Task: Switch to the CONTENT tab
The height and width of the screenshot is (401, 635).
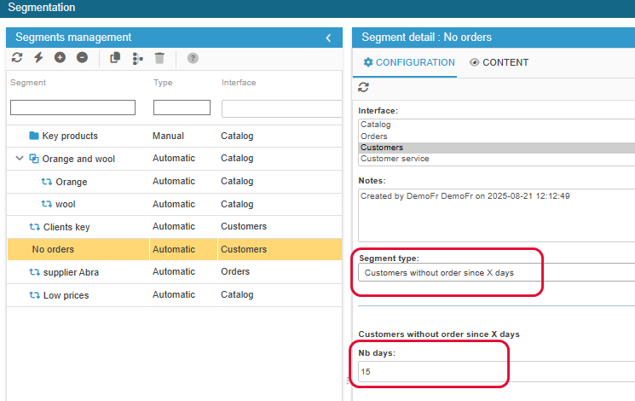Action: (x=499, y=62)
